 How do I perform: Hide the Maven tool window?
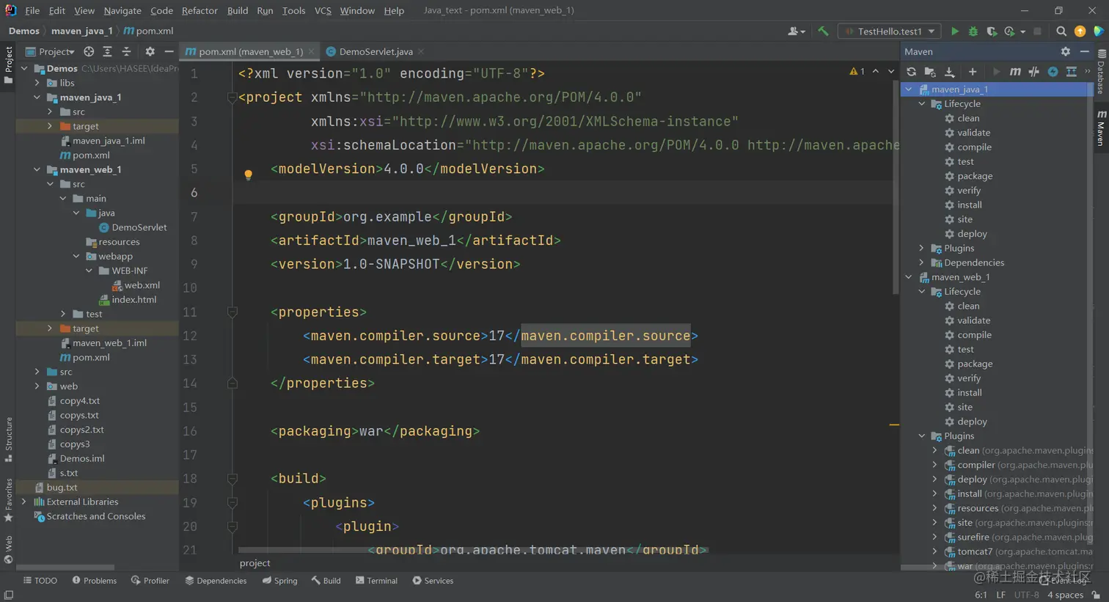(x=1085, y=52)
